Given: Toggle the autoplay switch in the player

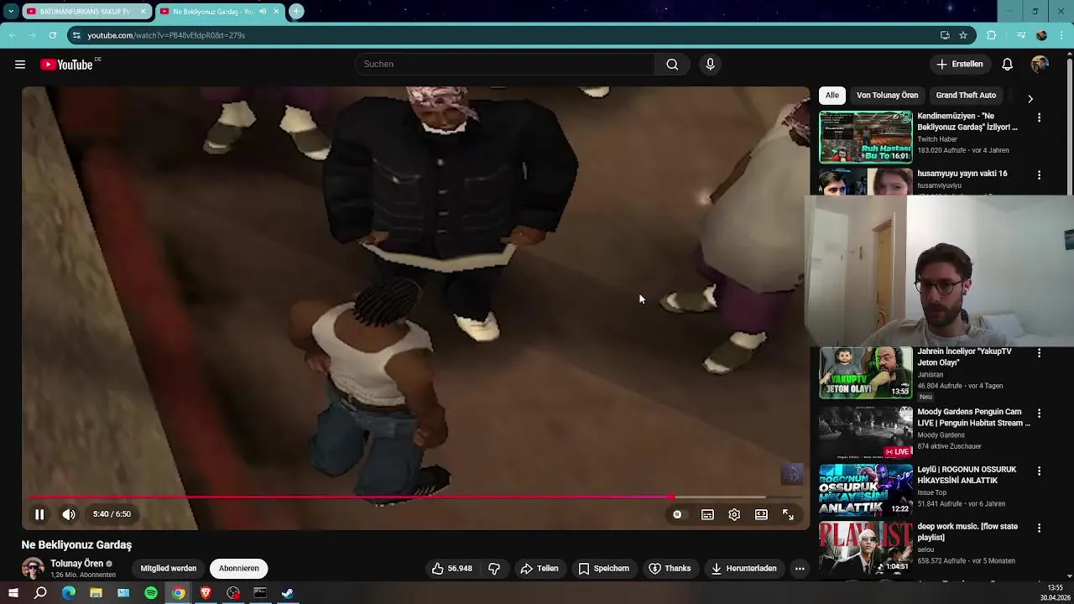Looking at the screenshot, I should coord(677,515).
